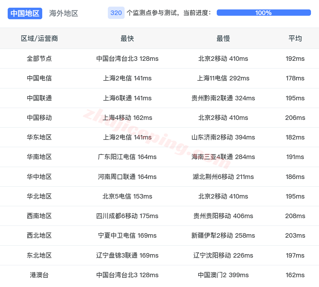Screen dimensions: 319x287
Task: Click 北京5电信 153ms cell
Action: 127,196
